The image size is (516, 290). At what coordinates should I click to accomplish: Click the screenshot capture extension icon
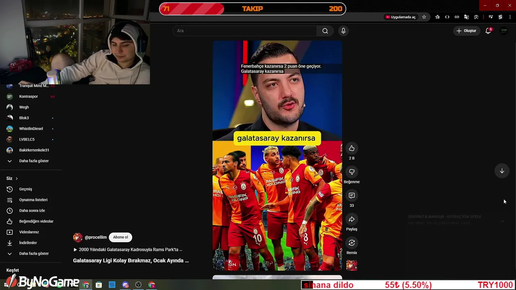coord(476,17)
